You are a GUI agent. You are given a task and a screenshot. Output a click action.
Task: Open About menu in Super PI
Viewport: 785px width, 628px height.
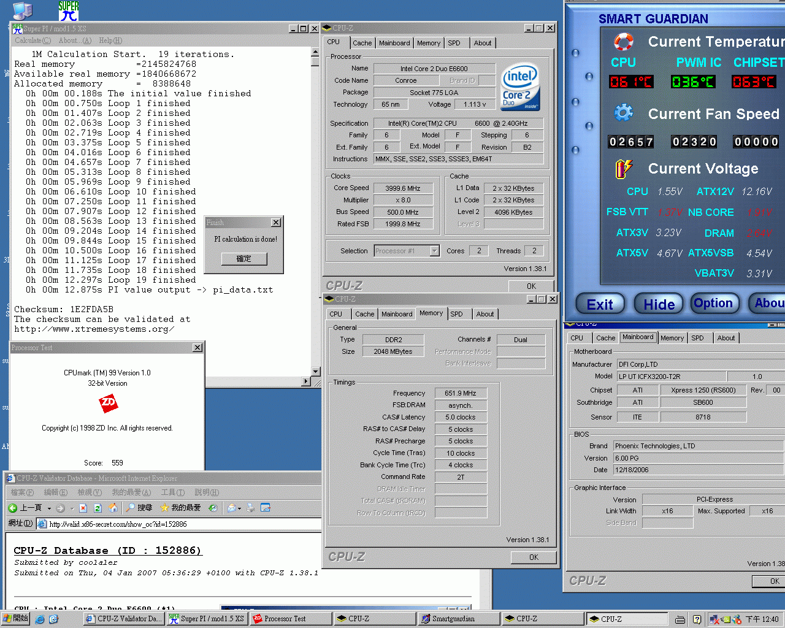click(75, 40)
